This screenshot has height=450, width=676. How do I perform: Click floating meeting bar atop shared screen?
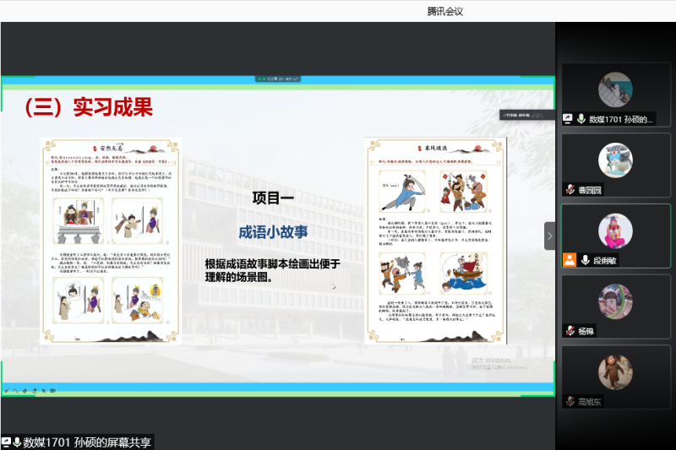click(x=278, y=79)
